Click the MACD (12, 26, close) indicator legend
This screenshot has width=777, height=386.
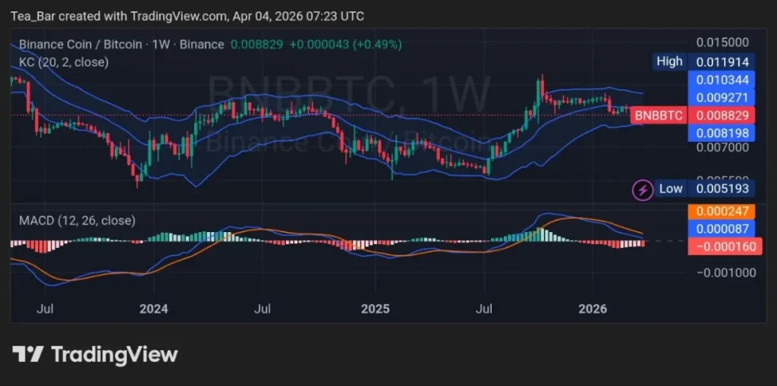(77, 221)
